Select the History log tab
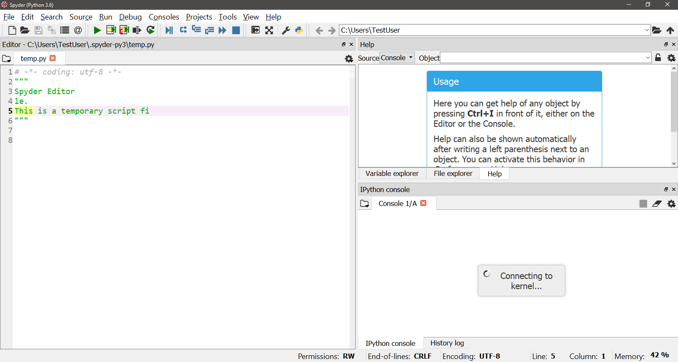Screen dimensions: 678x362 tap(447, 343)
